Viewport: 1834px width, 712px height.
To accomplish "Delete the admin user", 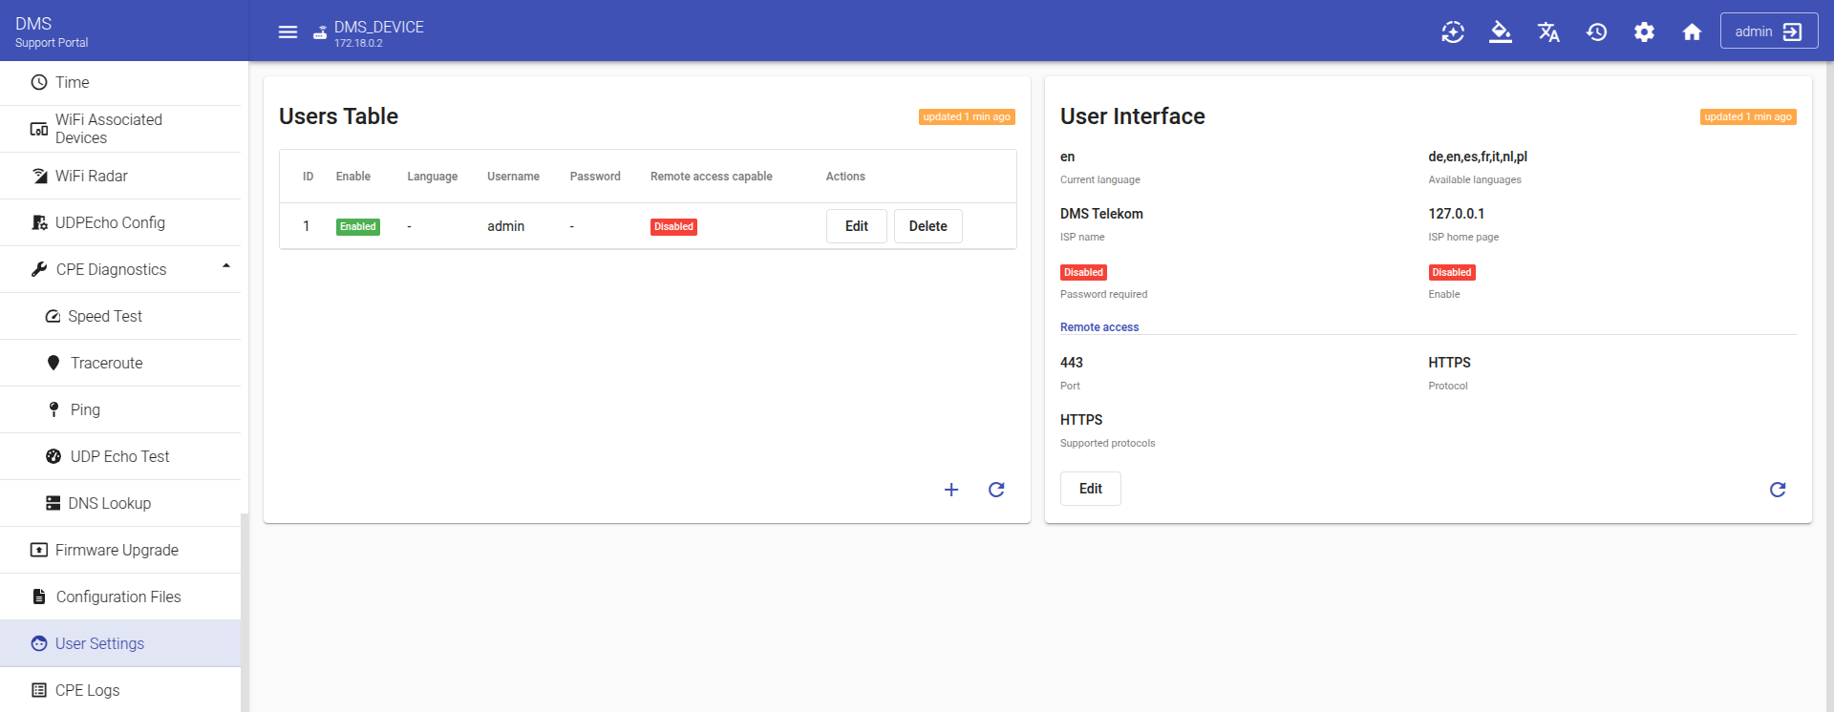I will pyautogui.click(x=928, y=226).
